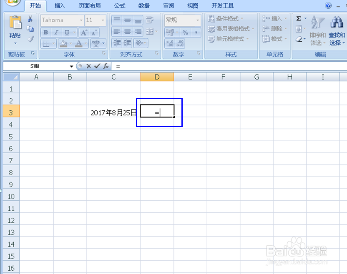Switch to the 视图 ribbon tab
The image size is (347, 274).
(193, 6)
